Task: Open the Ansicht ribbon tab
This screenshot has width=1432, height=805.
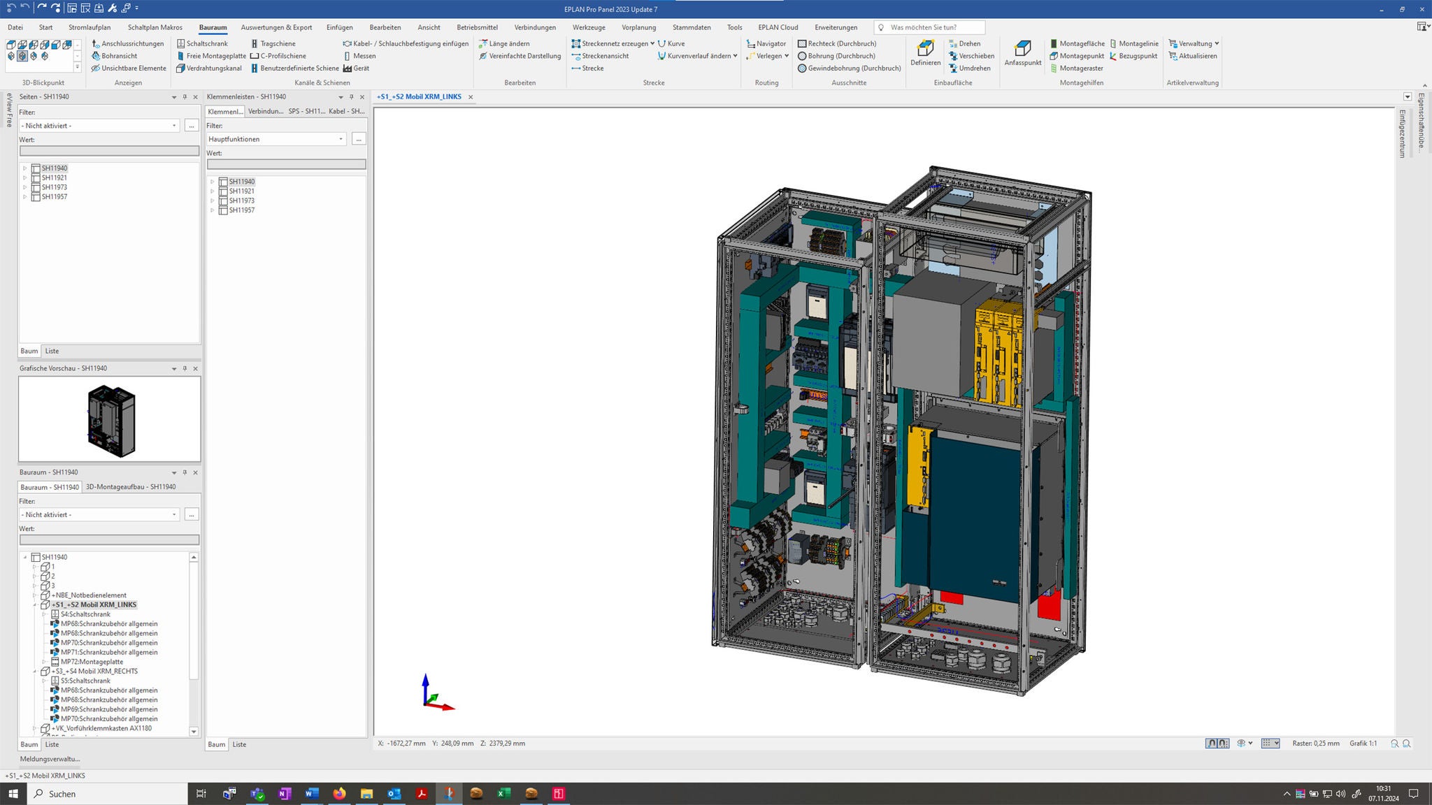Action: (x=429, y=27)
